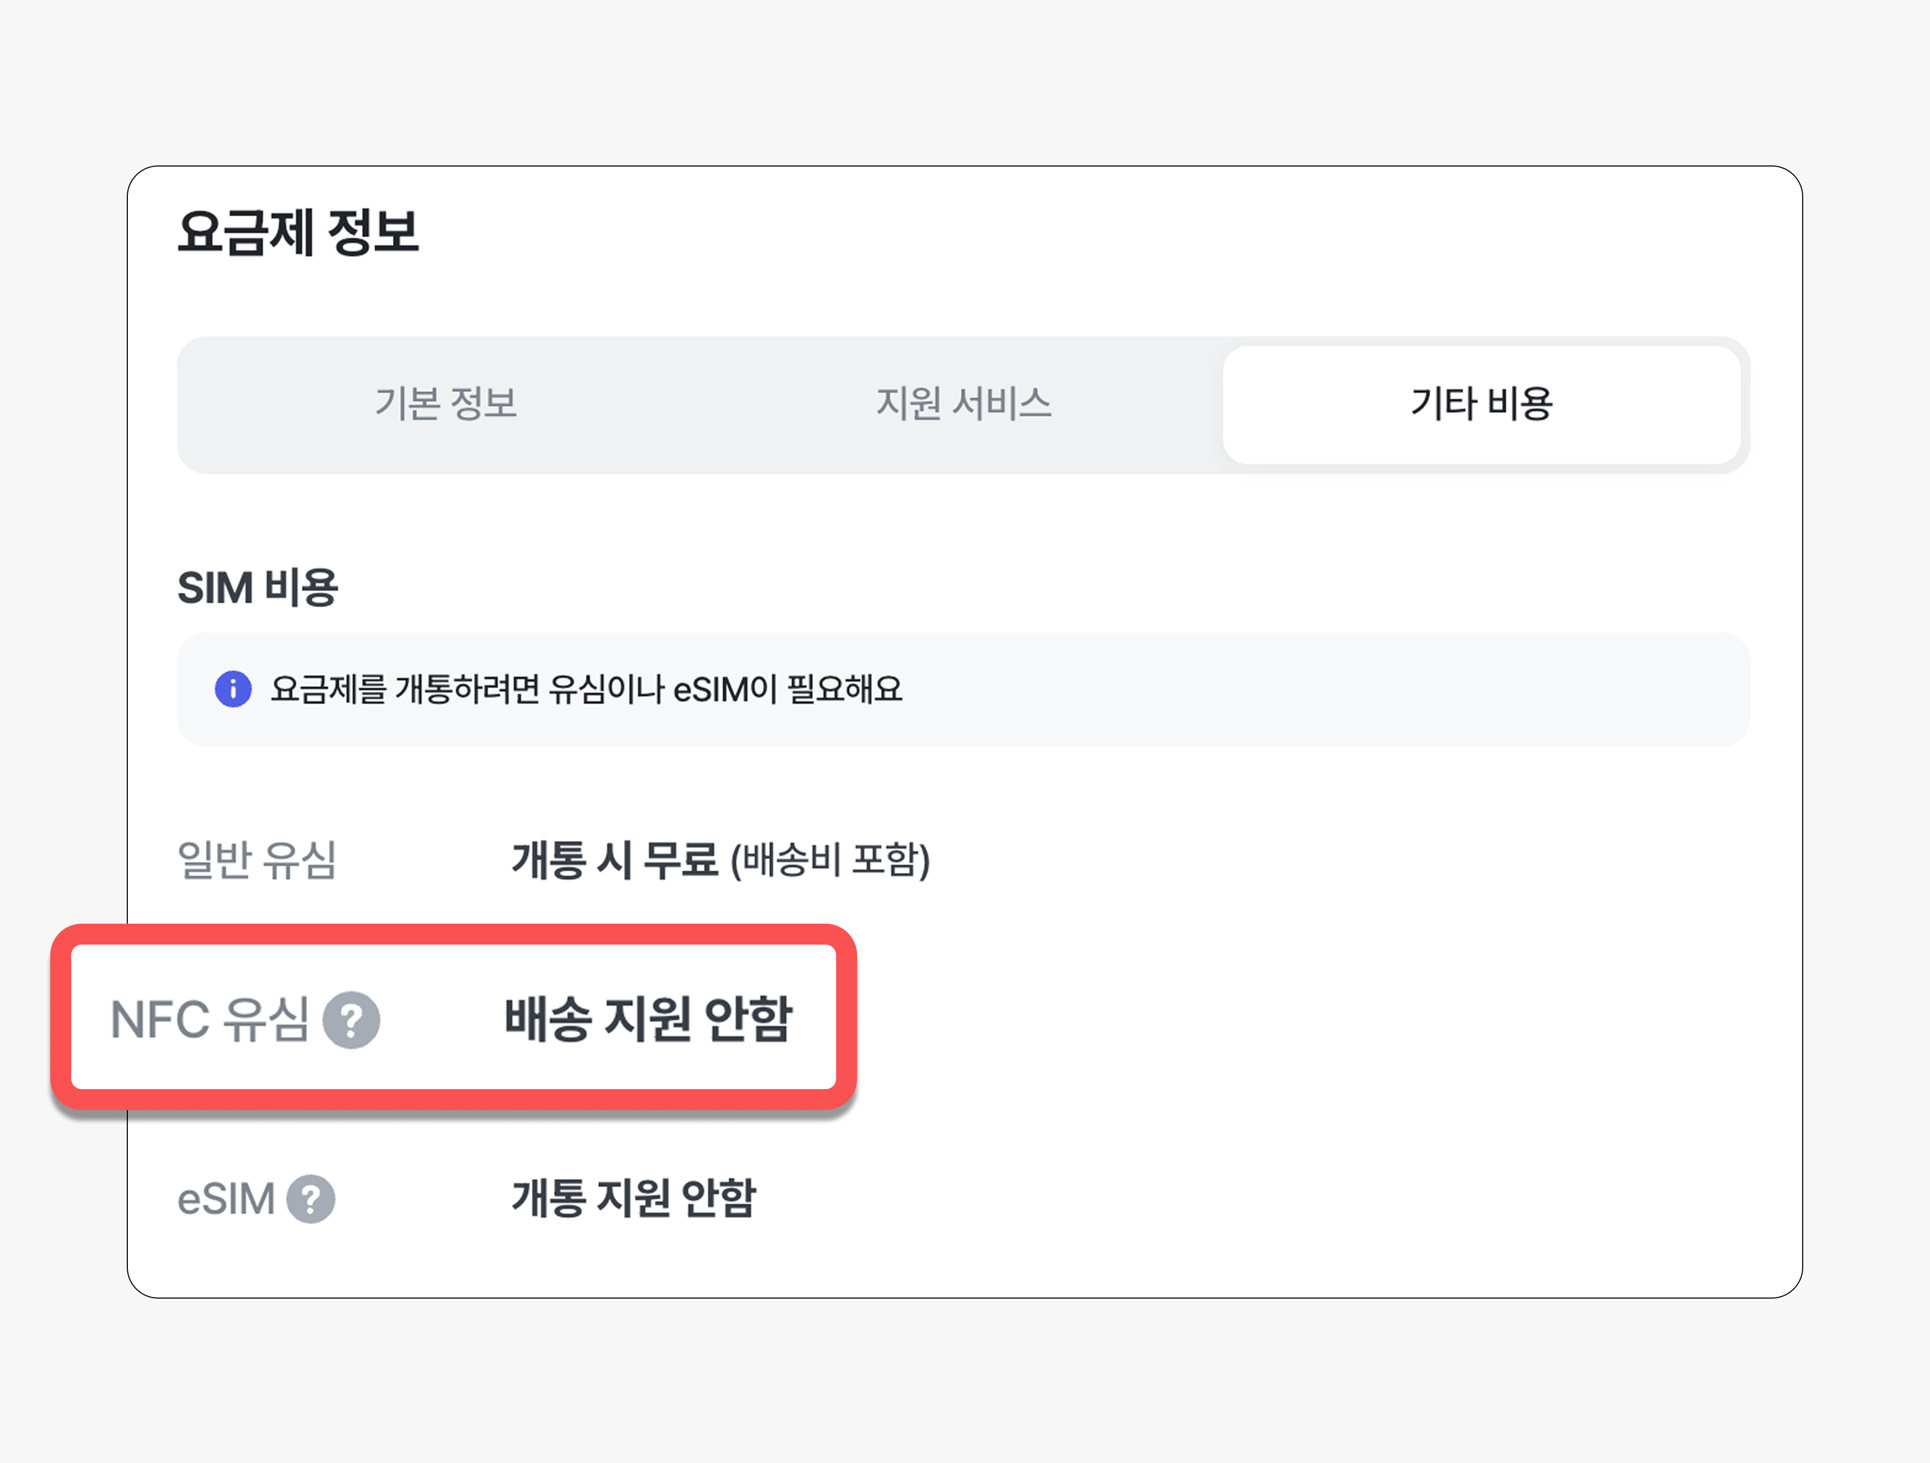1930x1463 pixels.
Task: Click the NFC 유심 label
Action: point(210,1019)
